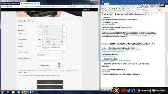Save page to Pocket icon
The height and width of the screenshot is (94, 168).
[x=72, y=6]
